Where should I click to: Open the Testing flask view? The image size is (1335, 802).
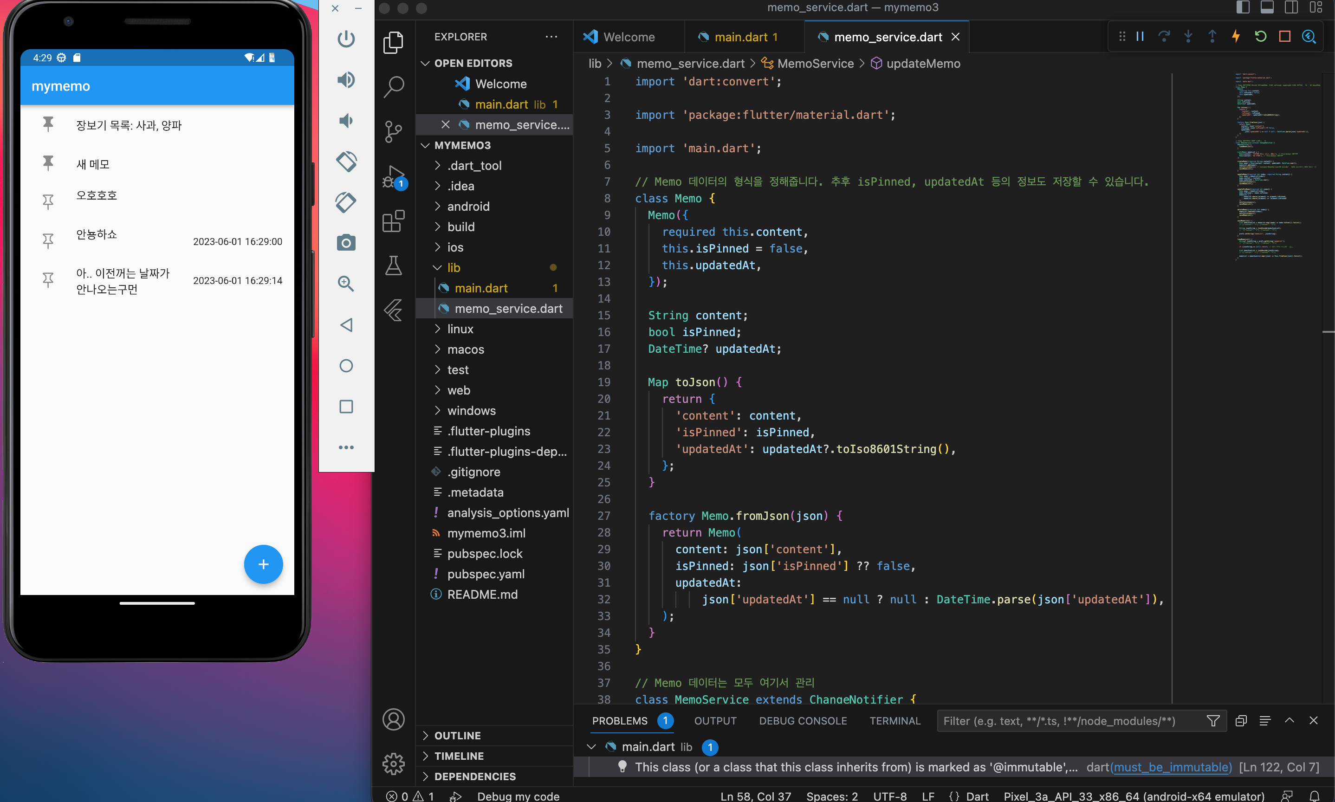[x=394, y=265]
